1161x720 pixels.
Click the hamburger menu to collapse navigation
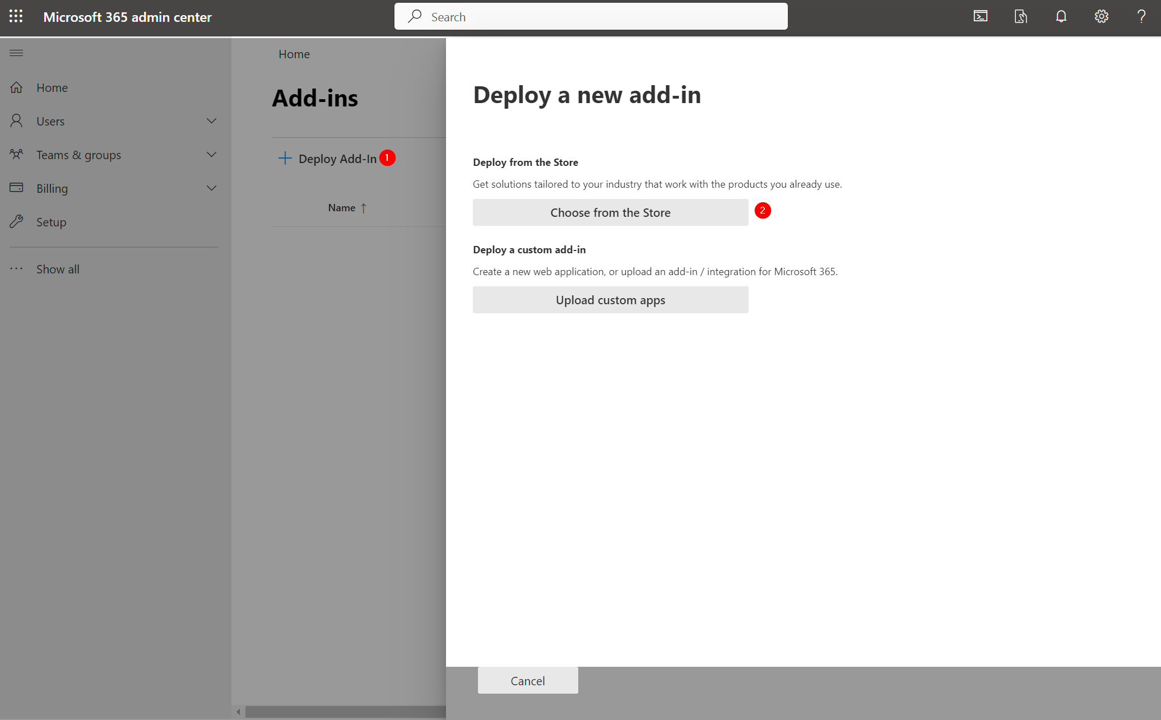coord(16,53)
